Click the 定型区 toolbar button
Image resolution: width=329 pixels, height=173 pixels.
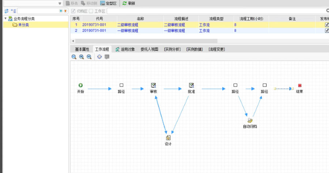point(108,3)
